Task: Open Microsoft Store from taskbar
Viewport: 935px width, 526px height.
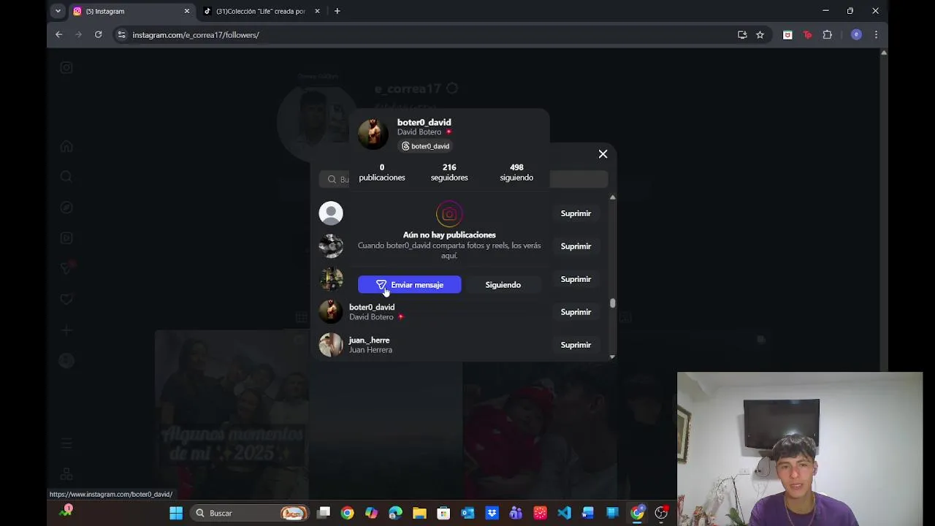Action: pos(443,513)
